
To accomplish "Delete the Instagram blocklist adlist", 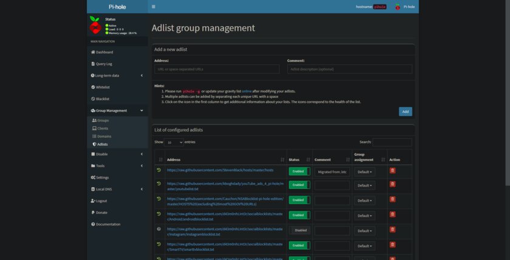I will 393,230.
